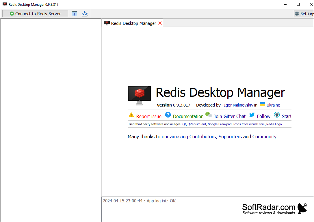Open the Redis Logo link
This screenshot has height=222, width=314.
point(274,124)
